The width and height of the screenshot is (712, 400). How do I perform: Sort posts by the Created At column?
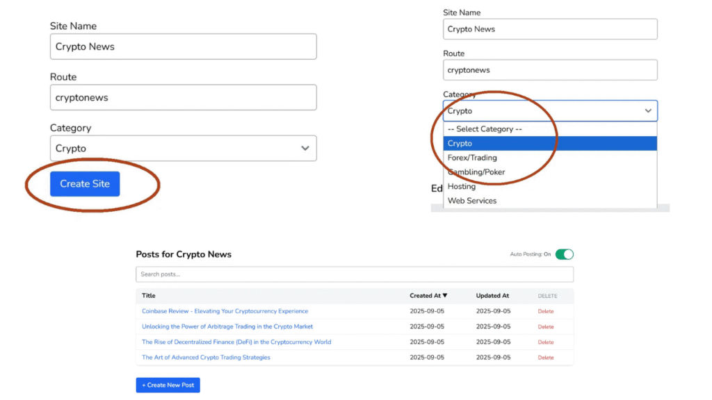[428, 296]
